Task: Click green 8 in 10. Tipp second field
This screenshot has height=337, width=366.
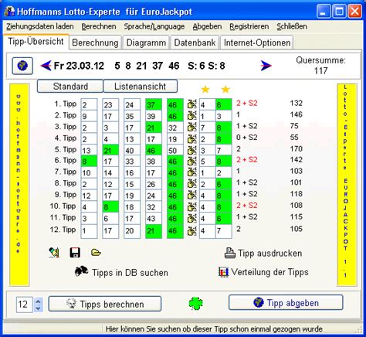Action: coord(110,207)
